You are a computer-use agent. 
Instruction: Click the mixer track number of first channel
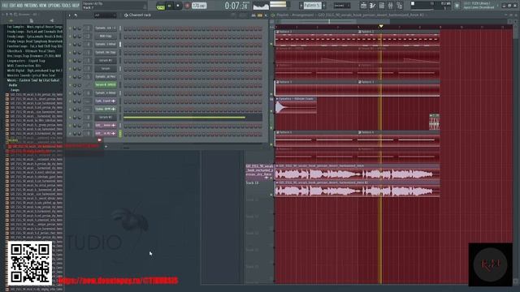click(x=88, y=28)
